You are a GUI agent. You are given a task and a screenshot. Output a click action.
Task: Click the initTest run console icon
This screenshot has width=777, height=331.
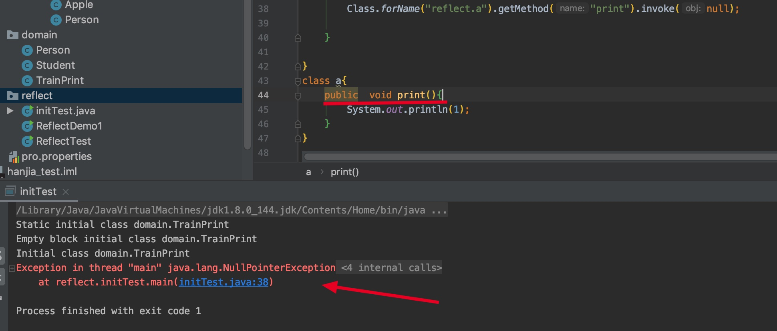pyautogui.click(x=10, y=191)
